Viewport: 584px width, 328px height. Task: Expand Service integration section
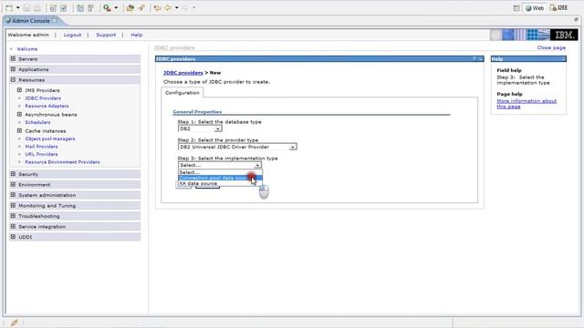click(x=13, y=226)
